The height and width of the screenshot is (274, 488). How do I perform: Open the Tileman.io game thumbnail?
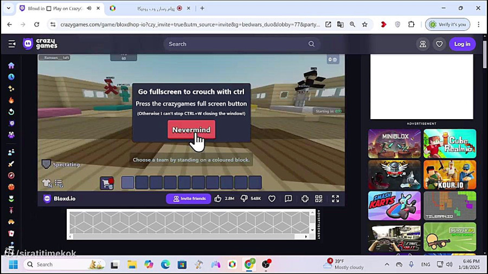click(x=450, y=206)
